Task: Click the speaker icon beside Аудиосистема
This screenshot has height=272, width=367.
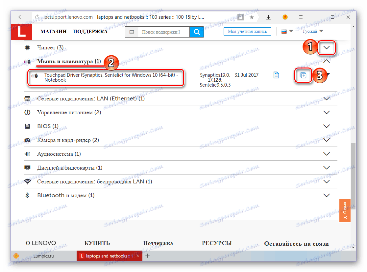Action: click(x=27, y=154)
